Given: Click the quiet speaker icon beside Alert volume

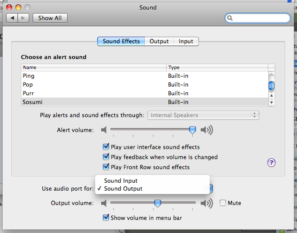Looking at the screenshot, I should (104, 130).
